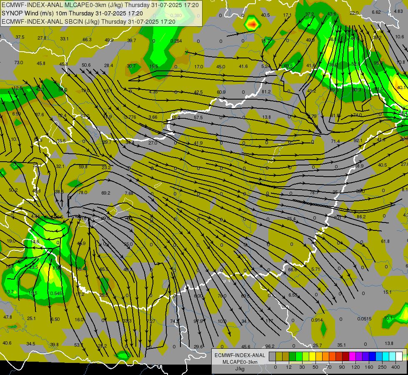Click the map value 92.1
408x375 pixels.
(358, 140)
